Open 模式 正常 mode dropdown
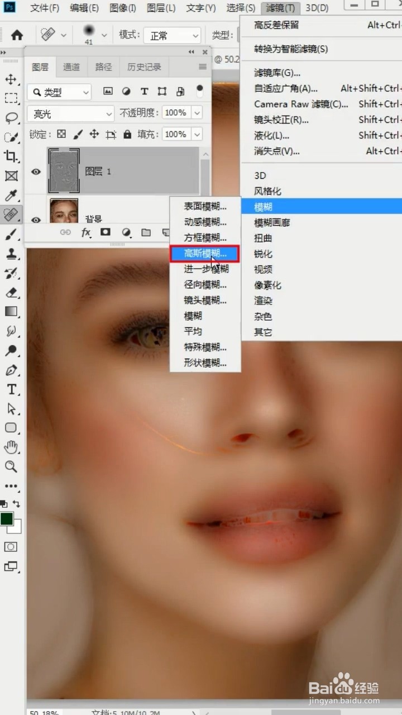 173,35
